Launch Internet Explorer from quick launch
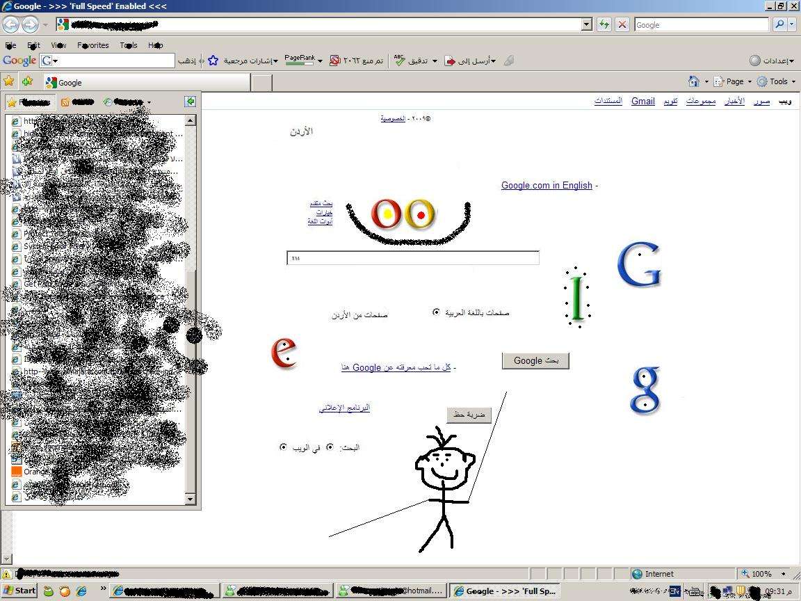Viewport: 801px width, 601px height. pos(81,591)
